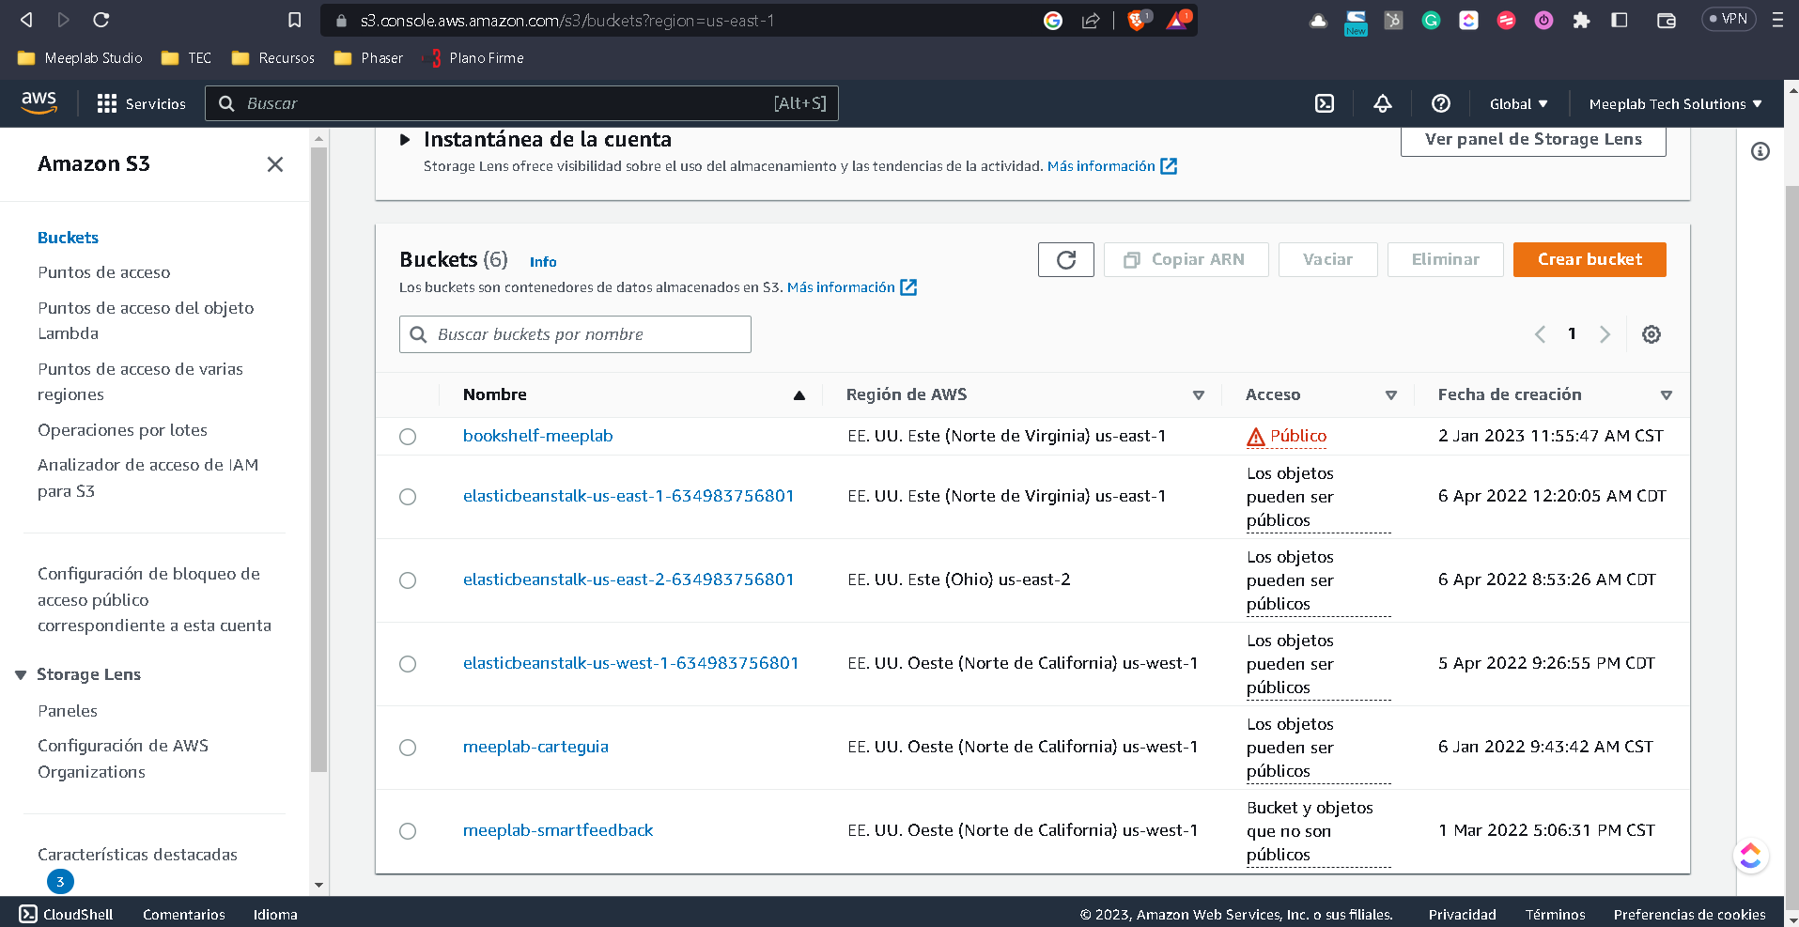Expand the Instantánea de la cuenta section
Viewport: 1799px width, 927px height.
pyautogui.click(x=405, y=140)
